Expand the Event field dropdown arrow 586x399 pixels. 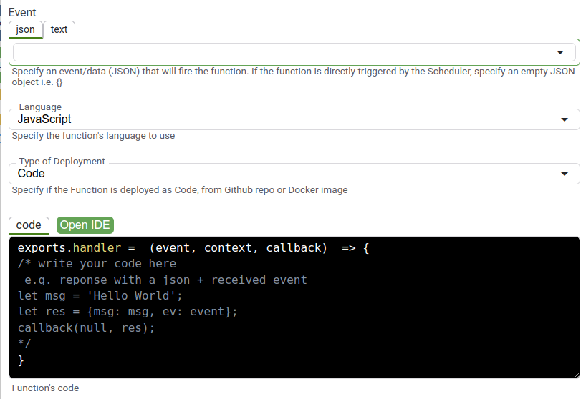pyautogui.click(x=559, y=52)
